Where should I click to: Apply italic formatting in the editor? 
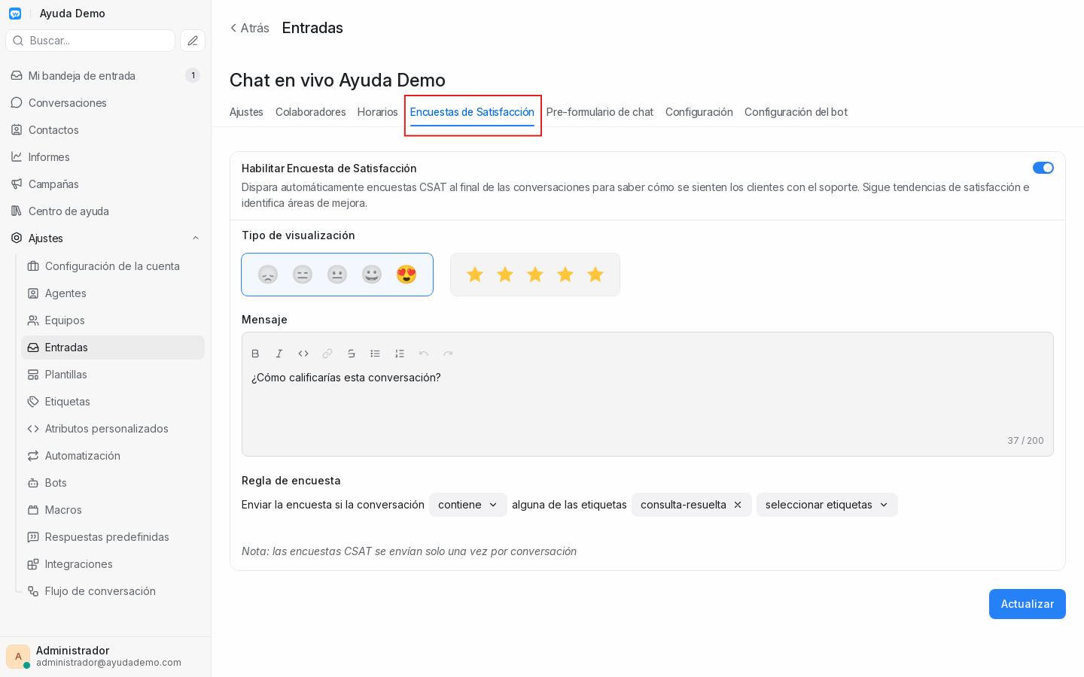point(279,354)
